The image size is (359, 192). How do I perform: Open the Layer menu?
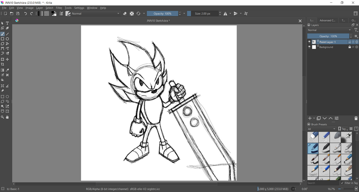39,8
